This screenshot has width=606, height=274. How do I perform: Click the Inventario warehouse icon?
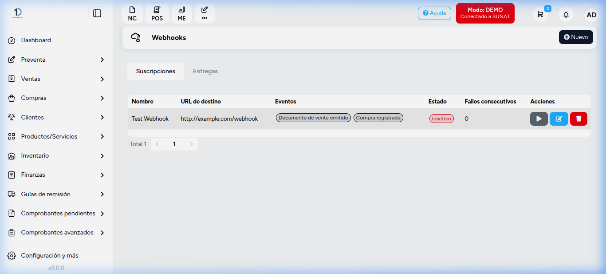click(x=12, y=156)
